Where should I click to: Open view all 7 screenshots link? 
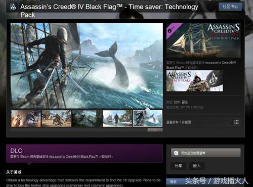(x=179, y=122)
